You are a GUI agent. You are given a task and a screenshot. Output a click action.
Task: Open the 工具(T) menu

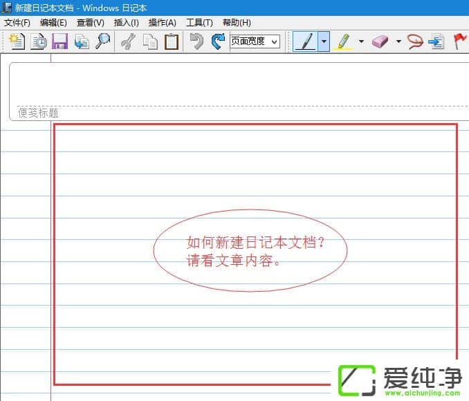point(199,23)
